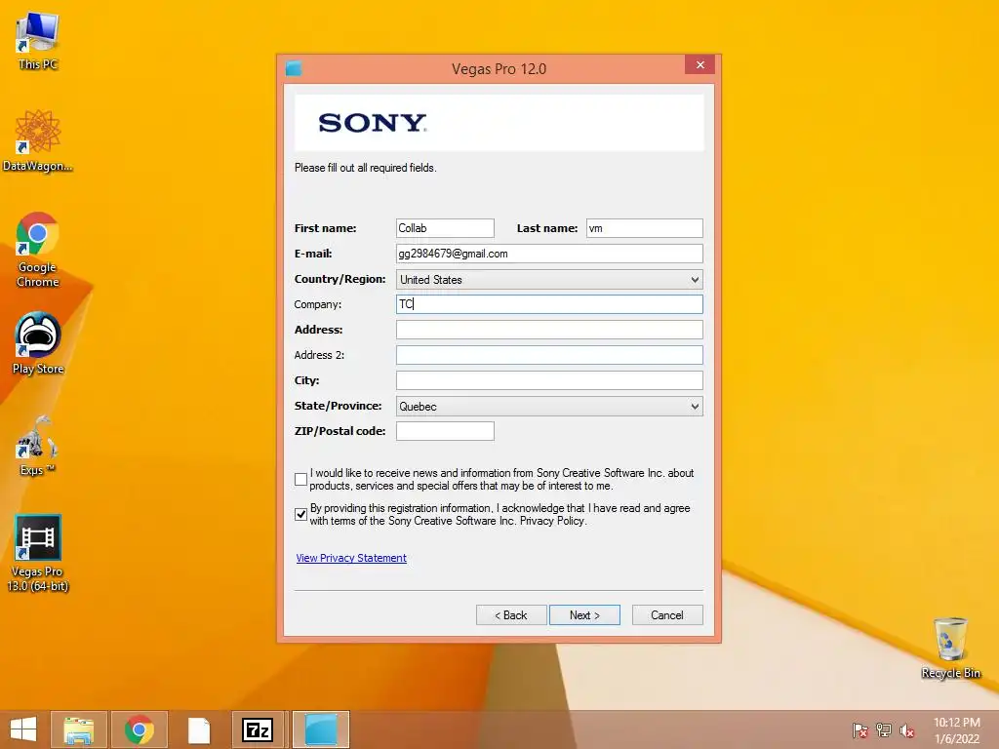This screenshot has height=749, width=999.
Task: Click the ZIP/Postal code field
Action: tap(445, 431)
